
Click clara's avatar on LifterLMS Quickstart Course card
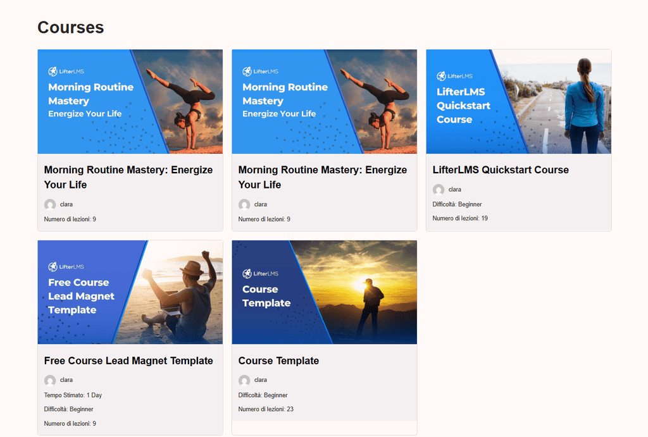pyautogui.click(x=439, y=190)
